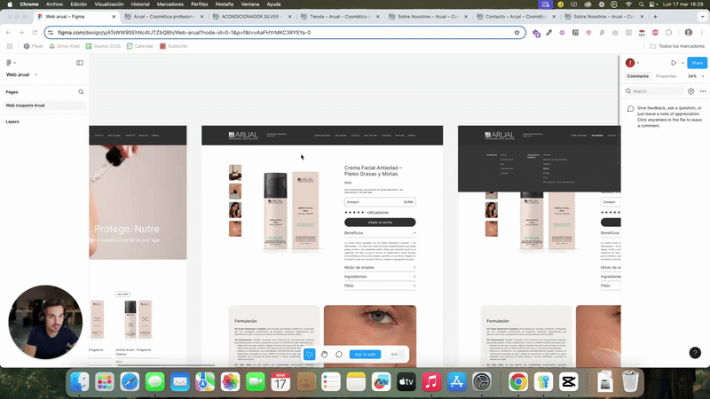The width and height of the screenshot is (710, 399).
Task: Open the Chrome extensions puzzle icon
Action: [x=669, y=33]
